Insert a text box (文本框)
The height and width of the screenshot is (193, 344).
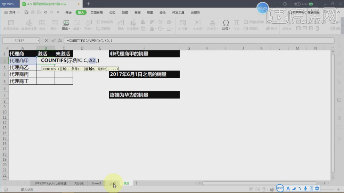(198, 25)
